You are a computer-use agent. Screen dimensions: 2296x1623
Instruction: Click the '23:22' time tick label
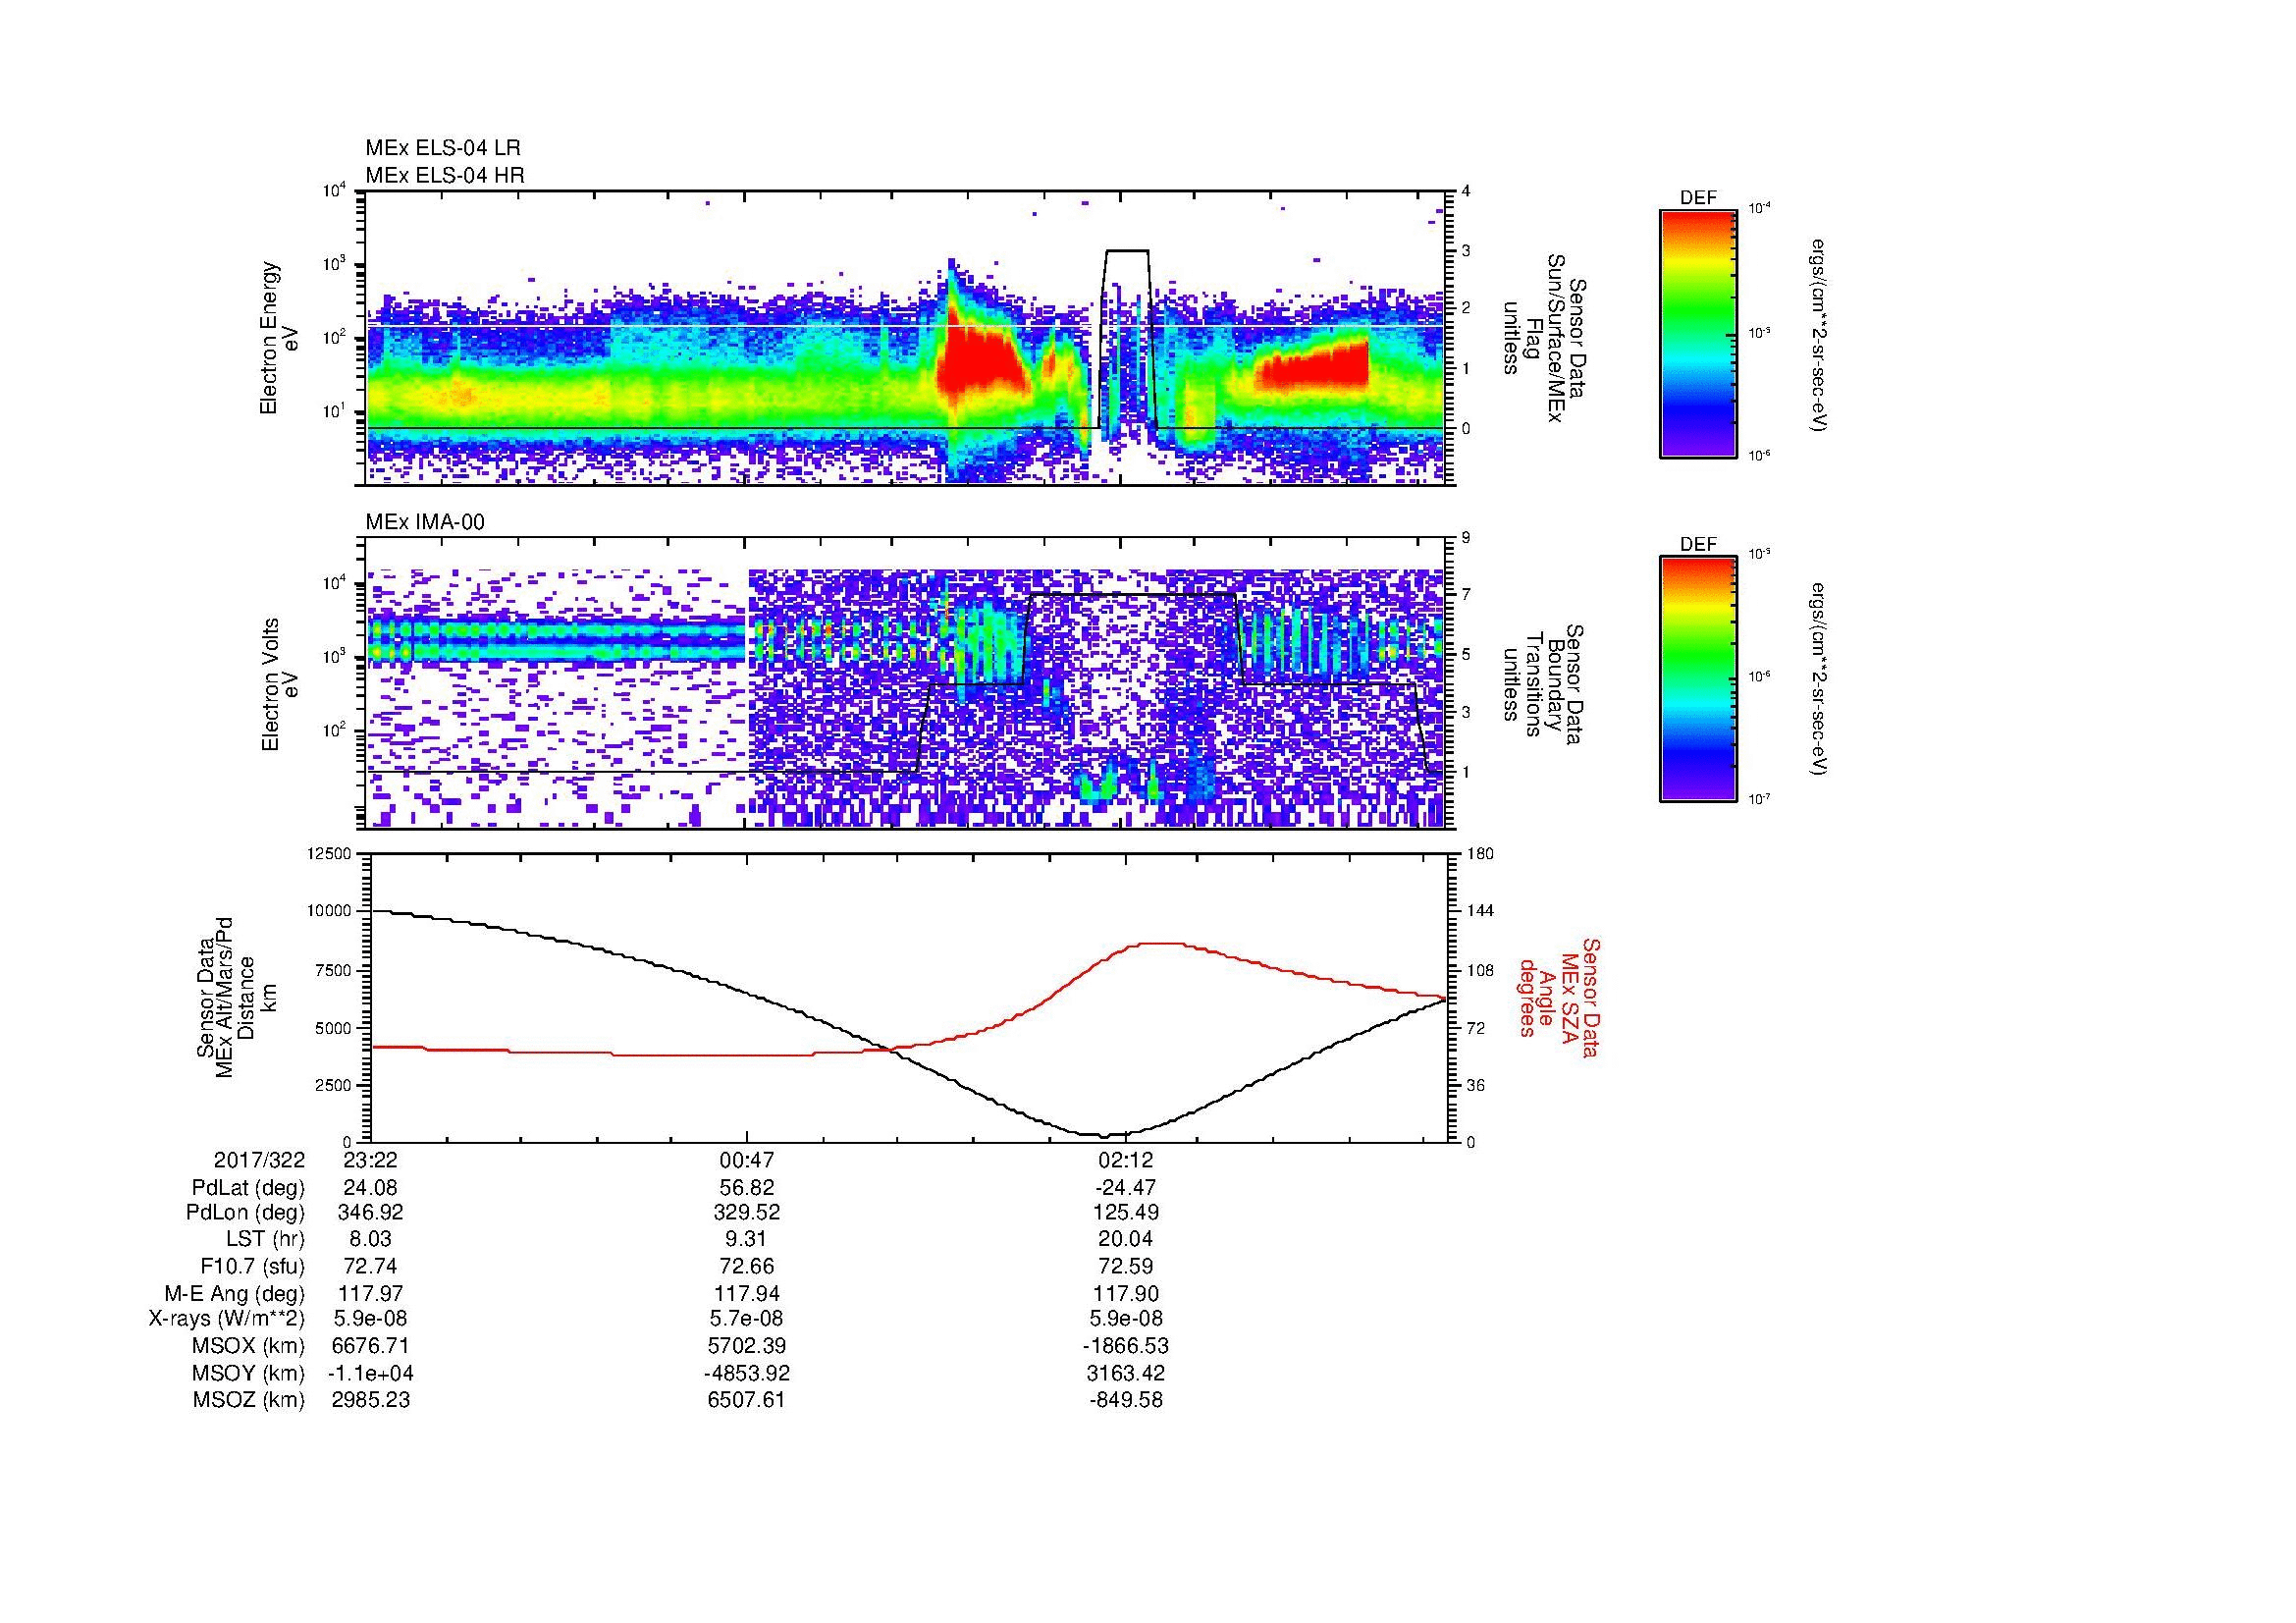(x=371, y=1160)
